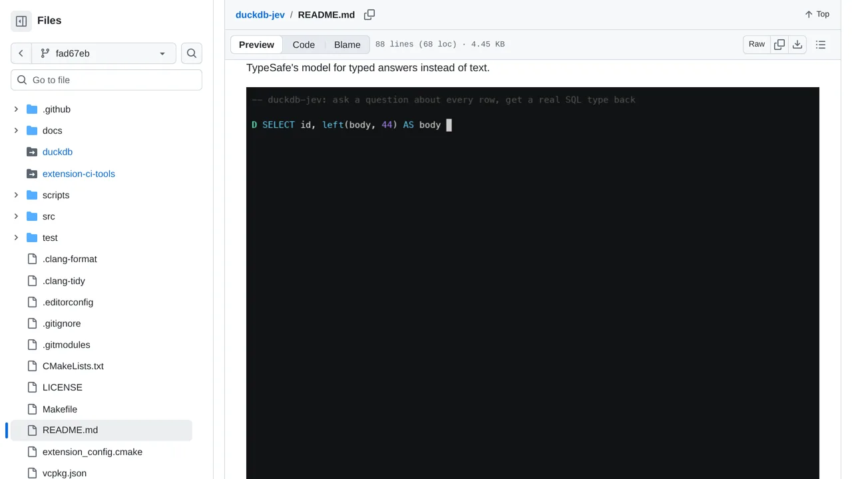852x479 pixels.
Task: Expand the test folder chevron
Action: [x=16, y=238]
